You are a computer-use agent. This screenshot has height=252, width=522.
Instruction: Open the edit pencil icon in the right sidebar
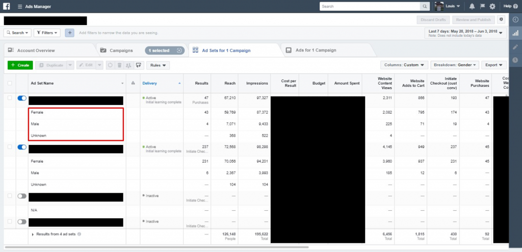515,47
